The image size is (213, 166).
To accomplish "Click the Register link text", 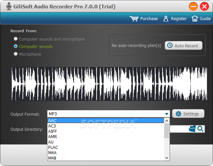I will (x=179, y=19).
